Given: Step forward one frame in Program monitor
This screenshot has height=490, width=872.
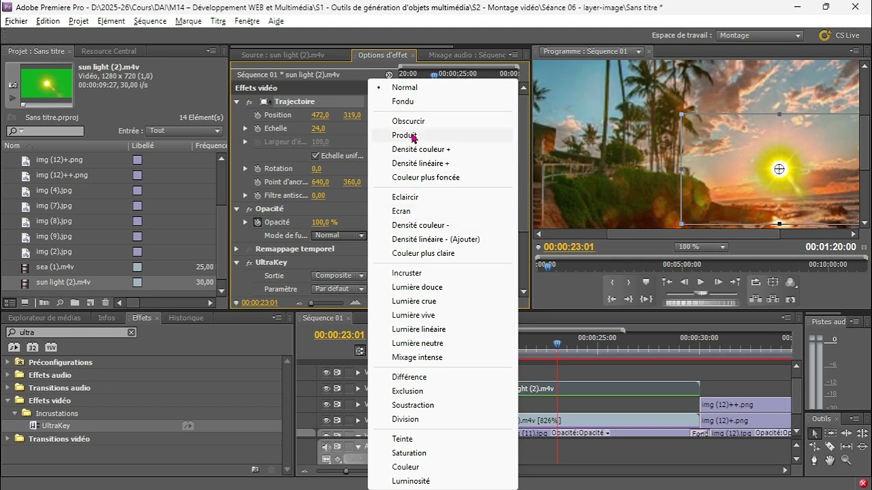Looking at the screenshot, I should point(718,282).
